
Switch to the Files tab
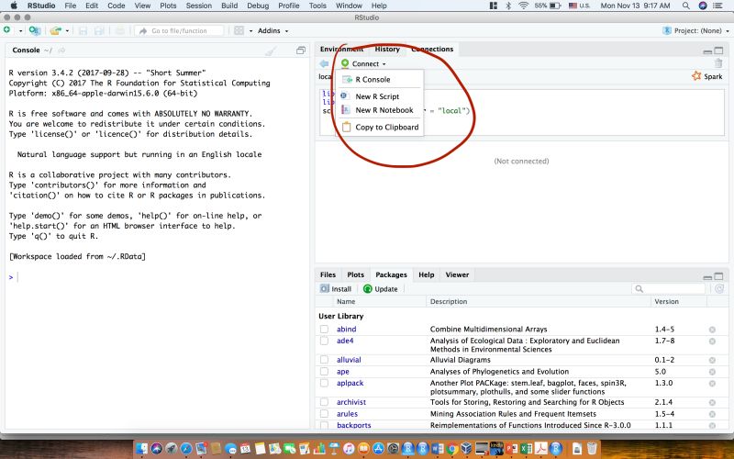pos(328,274)
